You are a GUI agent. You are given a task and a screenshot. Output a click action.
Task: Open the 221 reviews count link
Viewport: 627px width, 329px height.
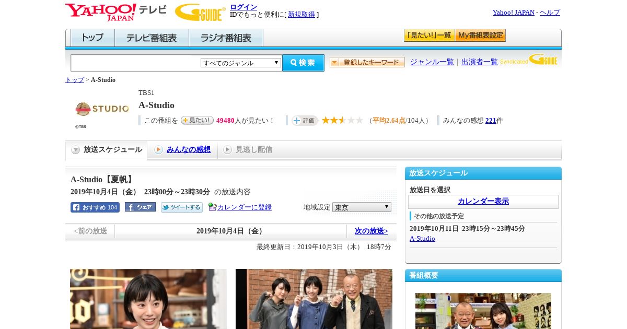click(x=491, y=121)
